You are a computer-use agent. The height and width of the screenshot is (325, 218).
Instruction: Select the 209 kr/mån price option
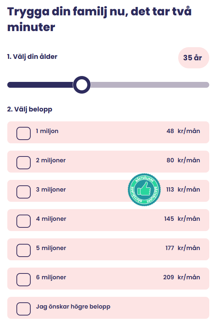coord(108,278)
